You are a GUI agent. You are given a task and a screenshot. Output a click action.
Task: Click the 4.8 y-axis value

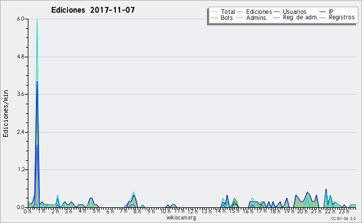tap(21, 57)
